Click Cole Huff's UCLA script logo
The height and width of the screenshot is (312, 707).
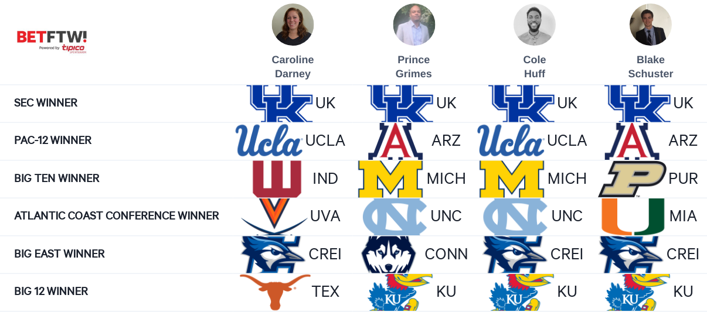511,140
